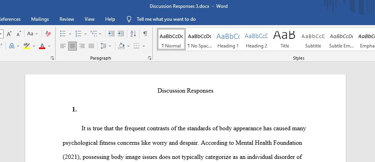Screen dimensions: 375x162
Task: Click the title bar file name 'Discussion Responses 3.docx'
Action: (180, 6)
